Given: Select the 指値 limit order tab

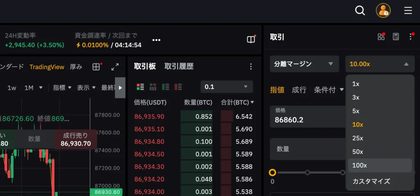Looking at the screenshot, I should pyautogui.click(x=277, y=90).
